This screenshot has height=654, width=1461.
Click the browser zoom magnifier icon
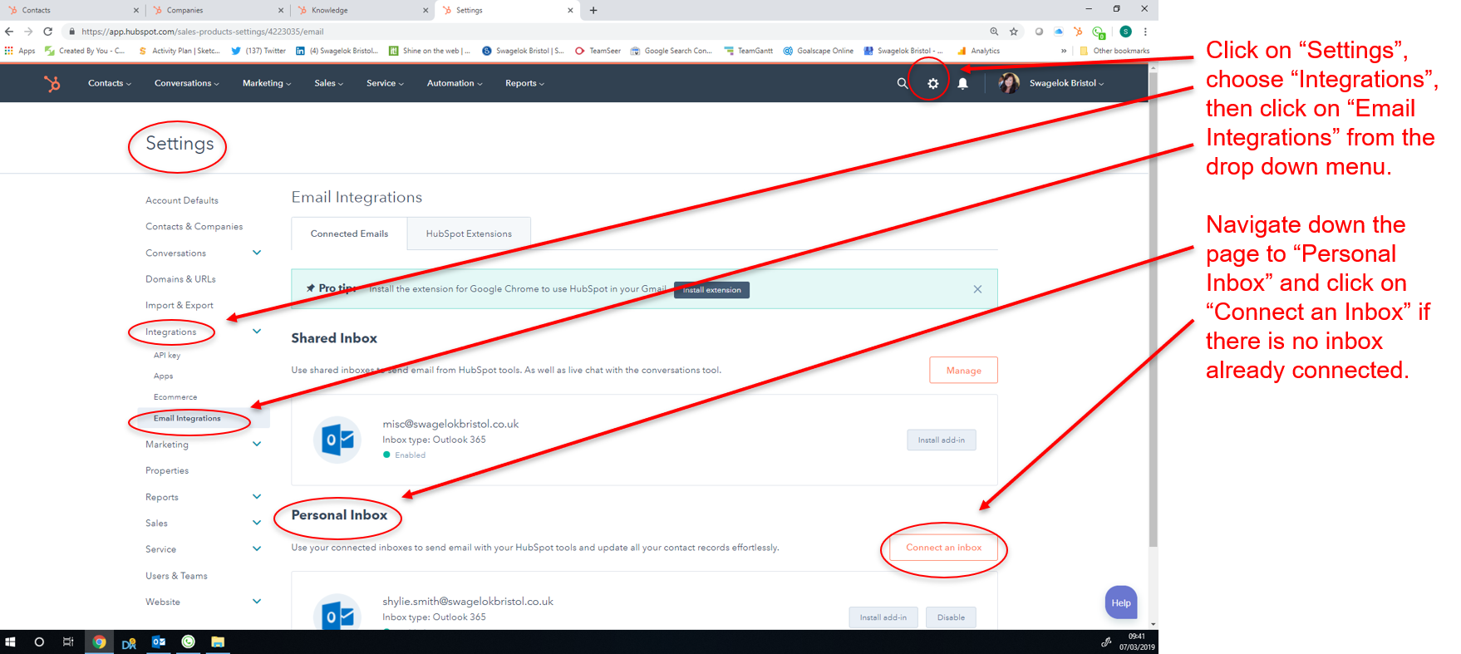click(994, 32)
